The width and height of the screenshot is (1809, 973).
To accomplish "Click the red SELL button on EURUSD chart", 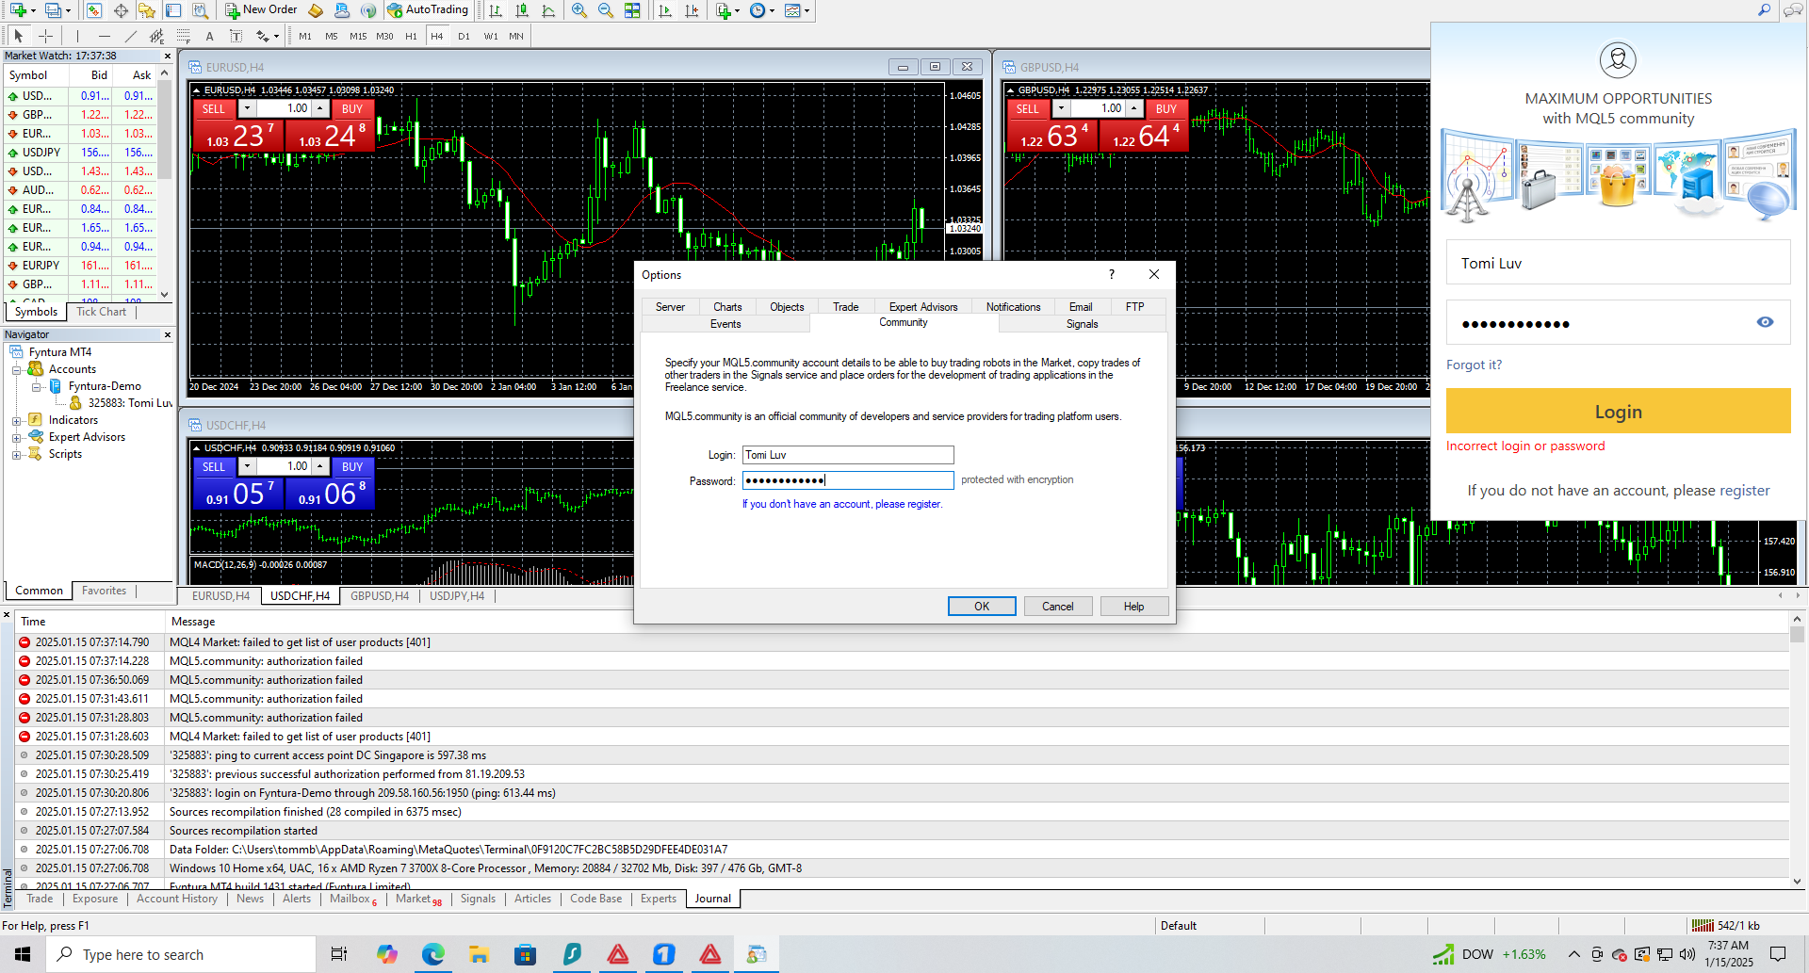I will pyautogui.click(x=214, y=109).
